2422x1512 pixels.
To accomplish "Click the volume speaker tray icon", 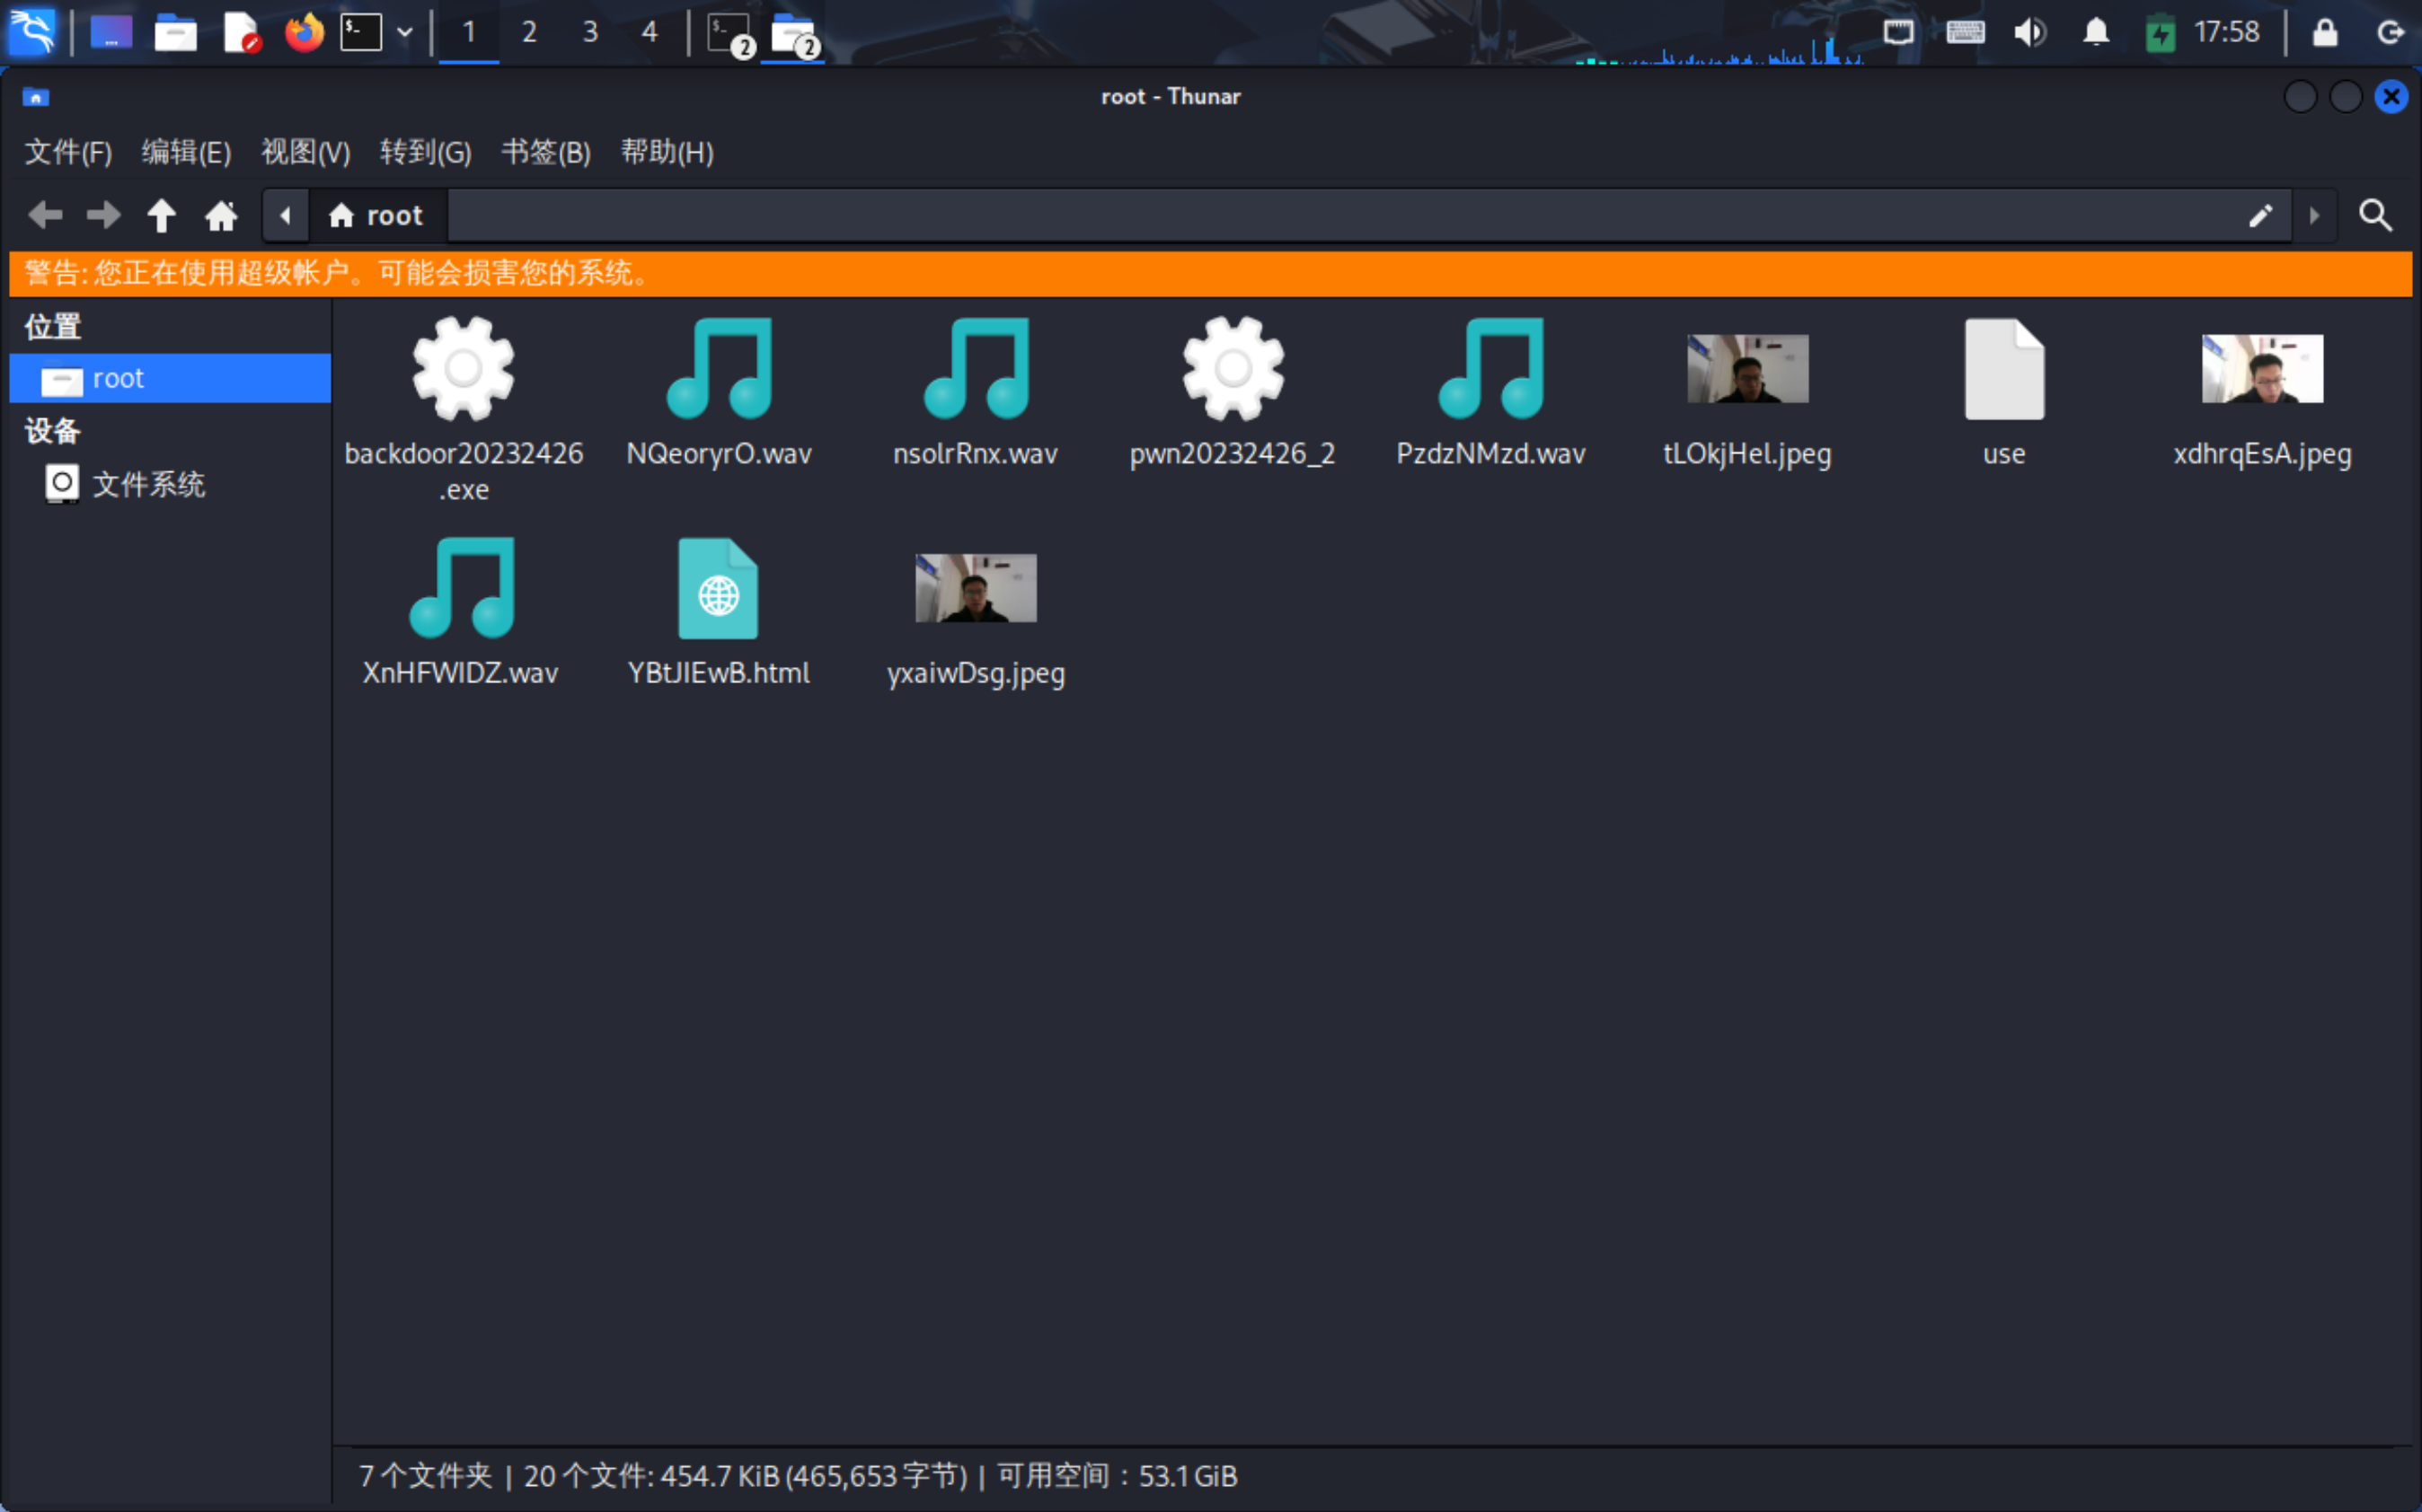I will 2029,32.
